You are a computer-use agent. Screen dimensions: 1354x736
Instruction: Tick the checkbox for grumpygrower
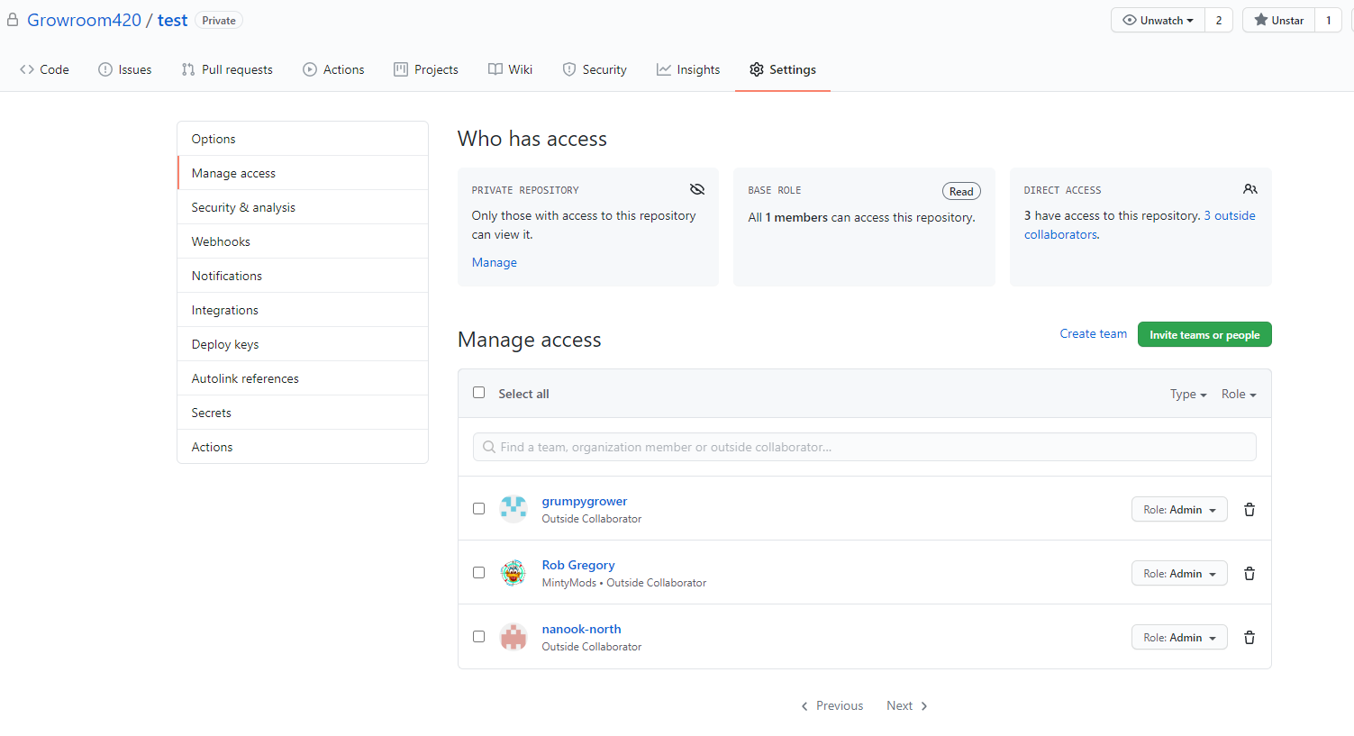[479, 509]
